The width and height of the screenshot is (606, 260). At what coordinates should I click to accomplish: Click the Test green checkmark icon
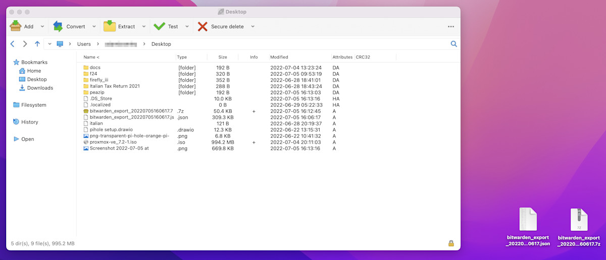[160, 26]
